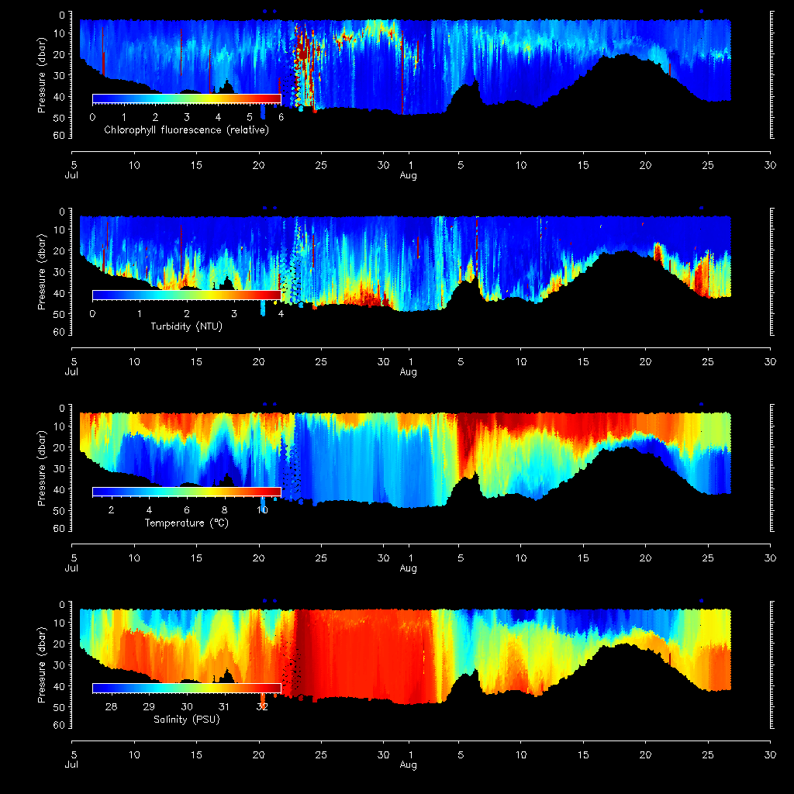Click the Temperature color scale bar

(186, 492)
